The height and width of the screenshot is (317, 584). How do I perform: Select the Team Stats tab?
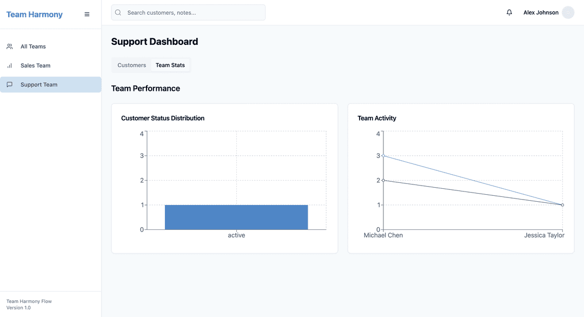click(x=170, y=65)
